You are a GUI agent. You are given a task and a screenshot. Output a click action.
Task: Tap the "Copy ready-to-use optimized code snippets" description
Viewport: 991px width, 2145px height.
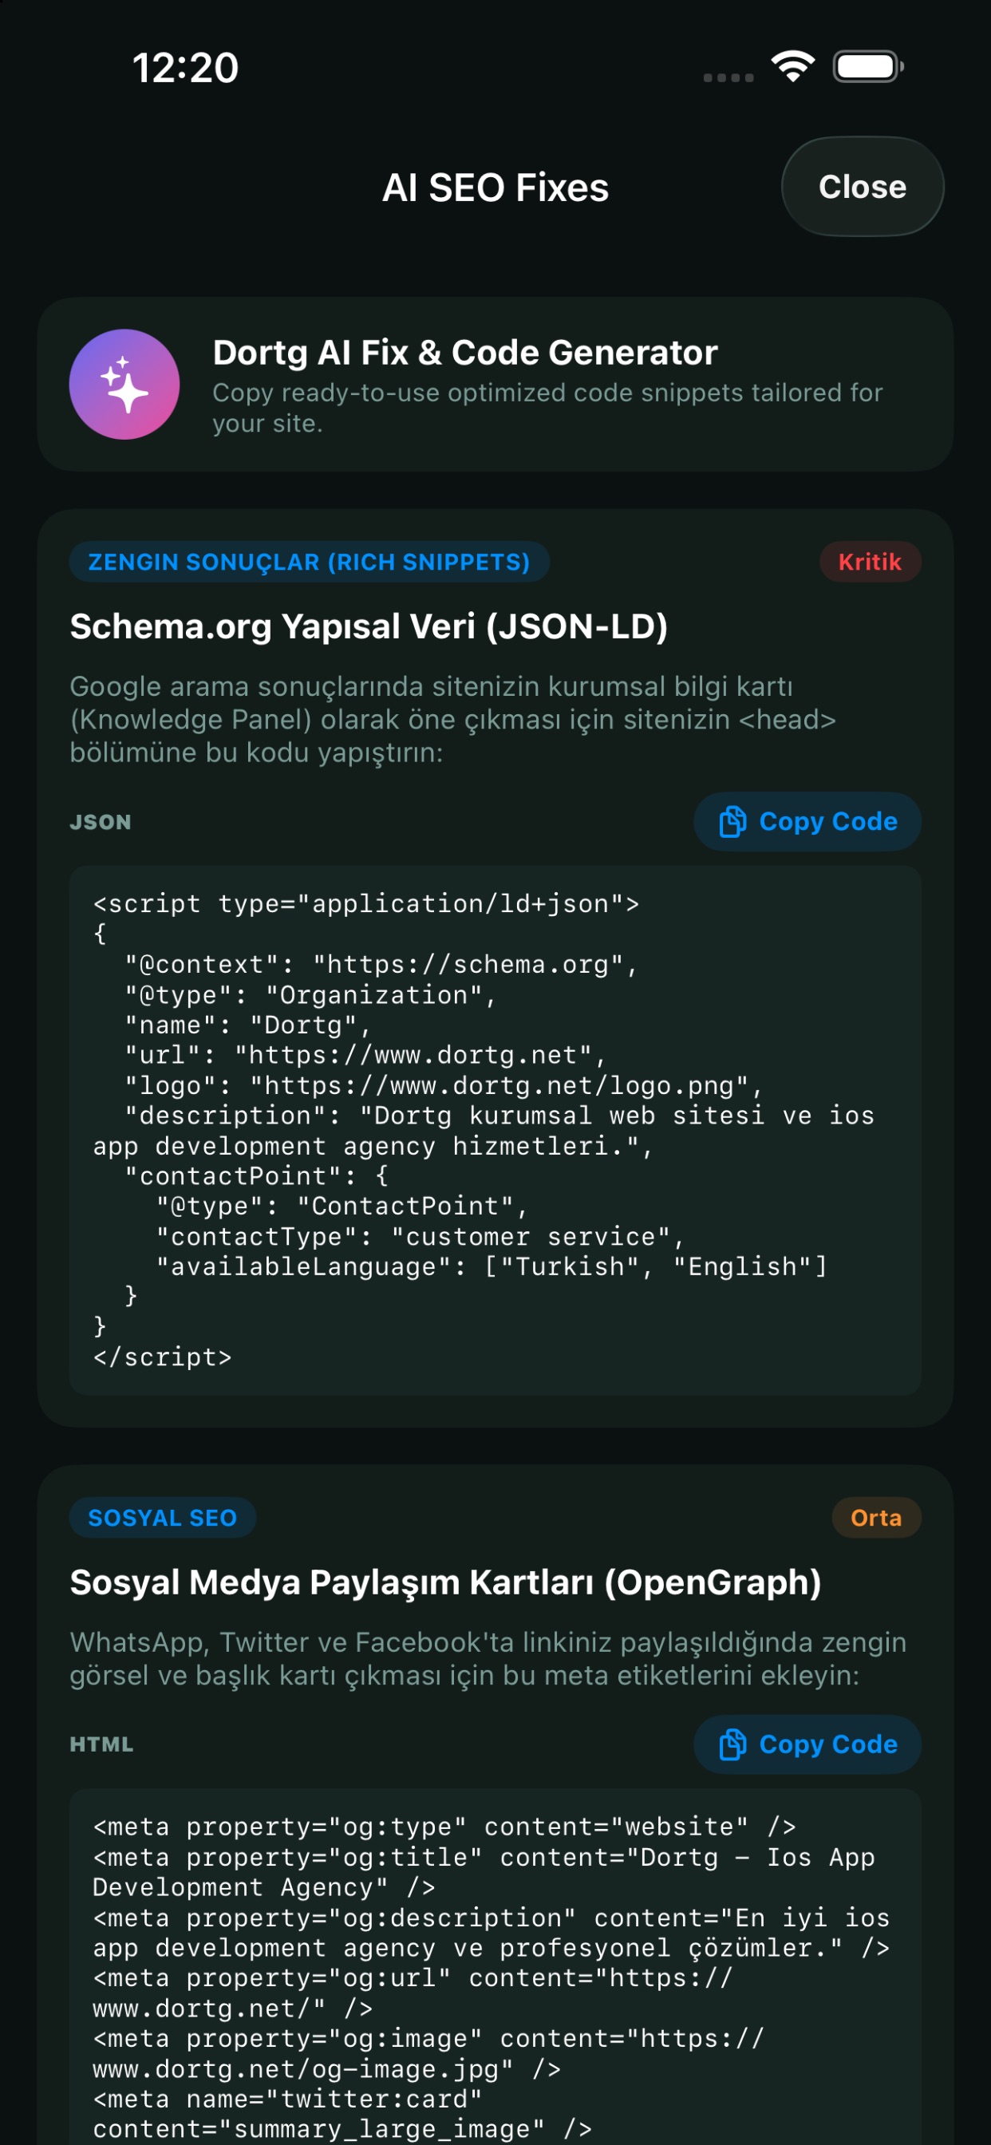coord(547,408)
